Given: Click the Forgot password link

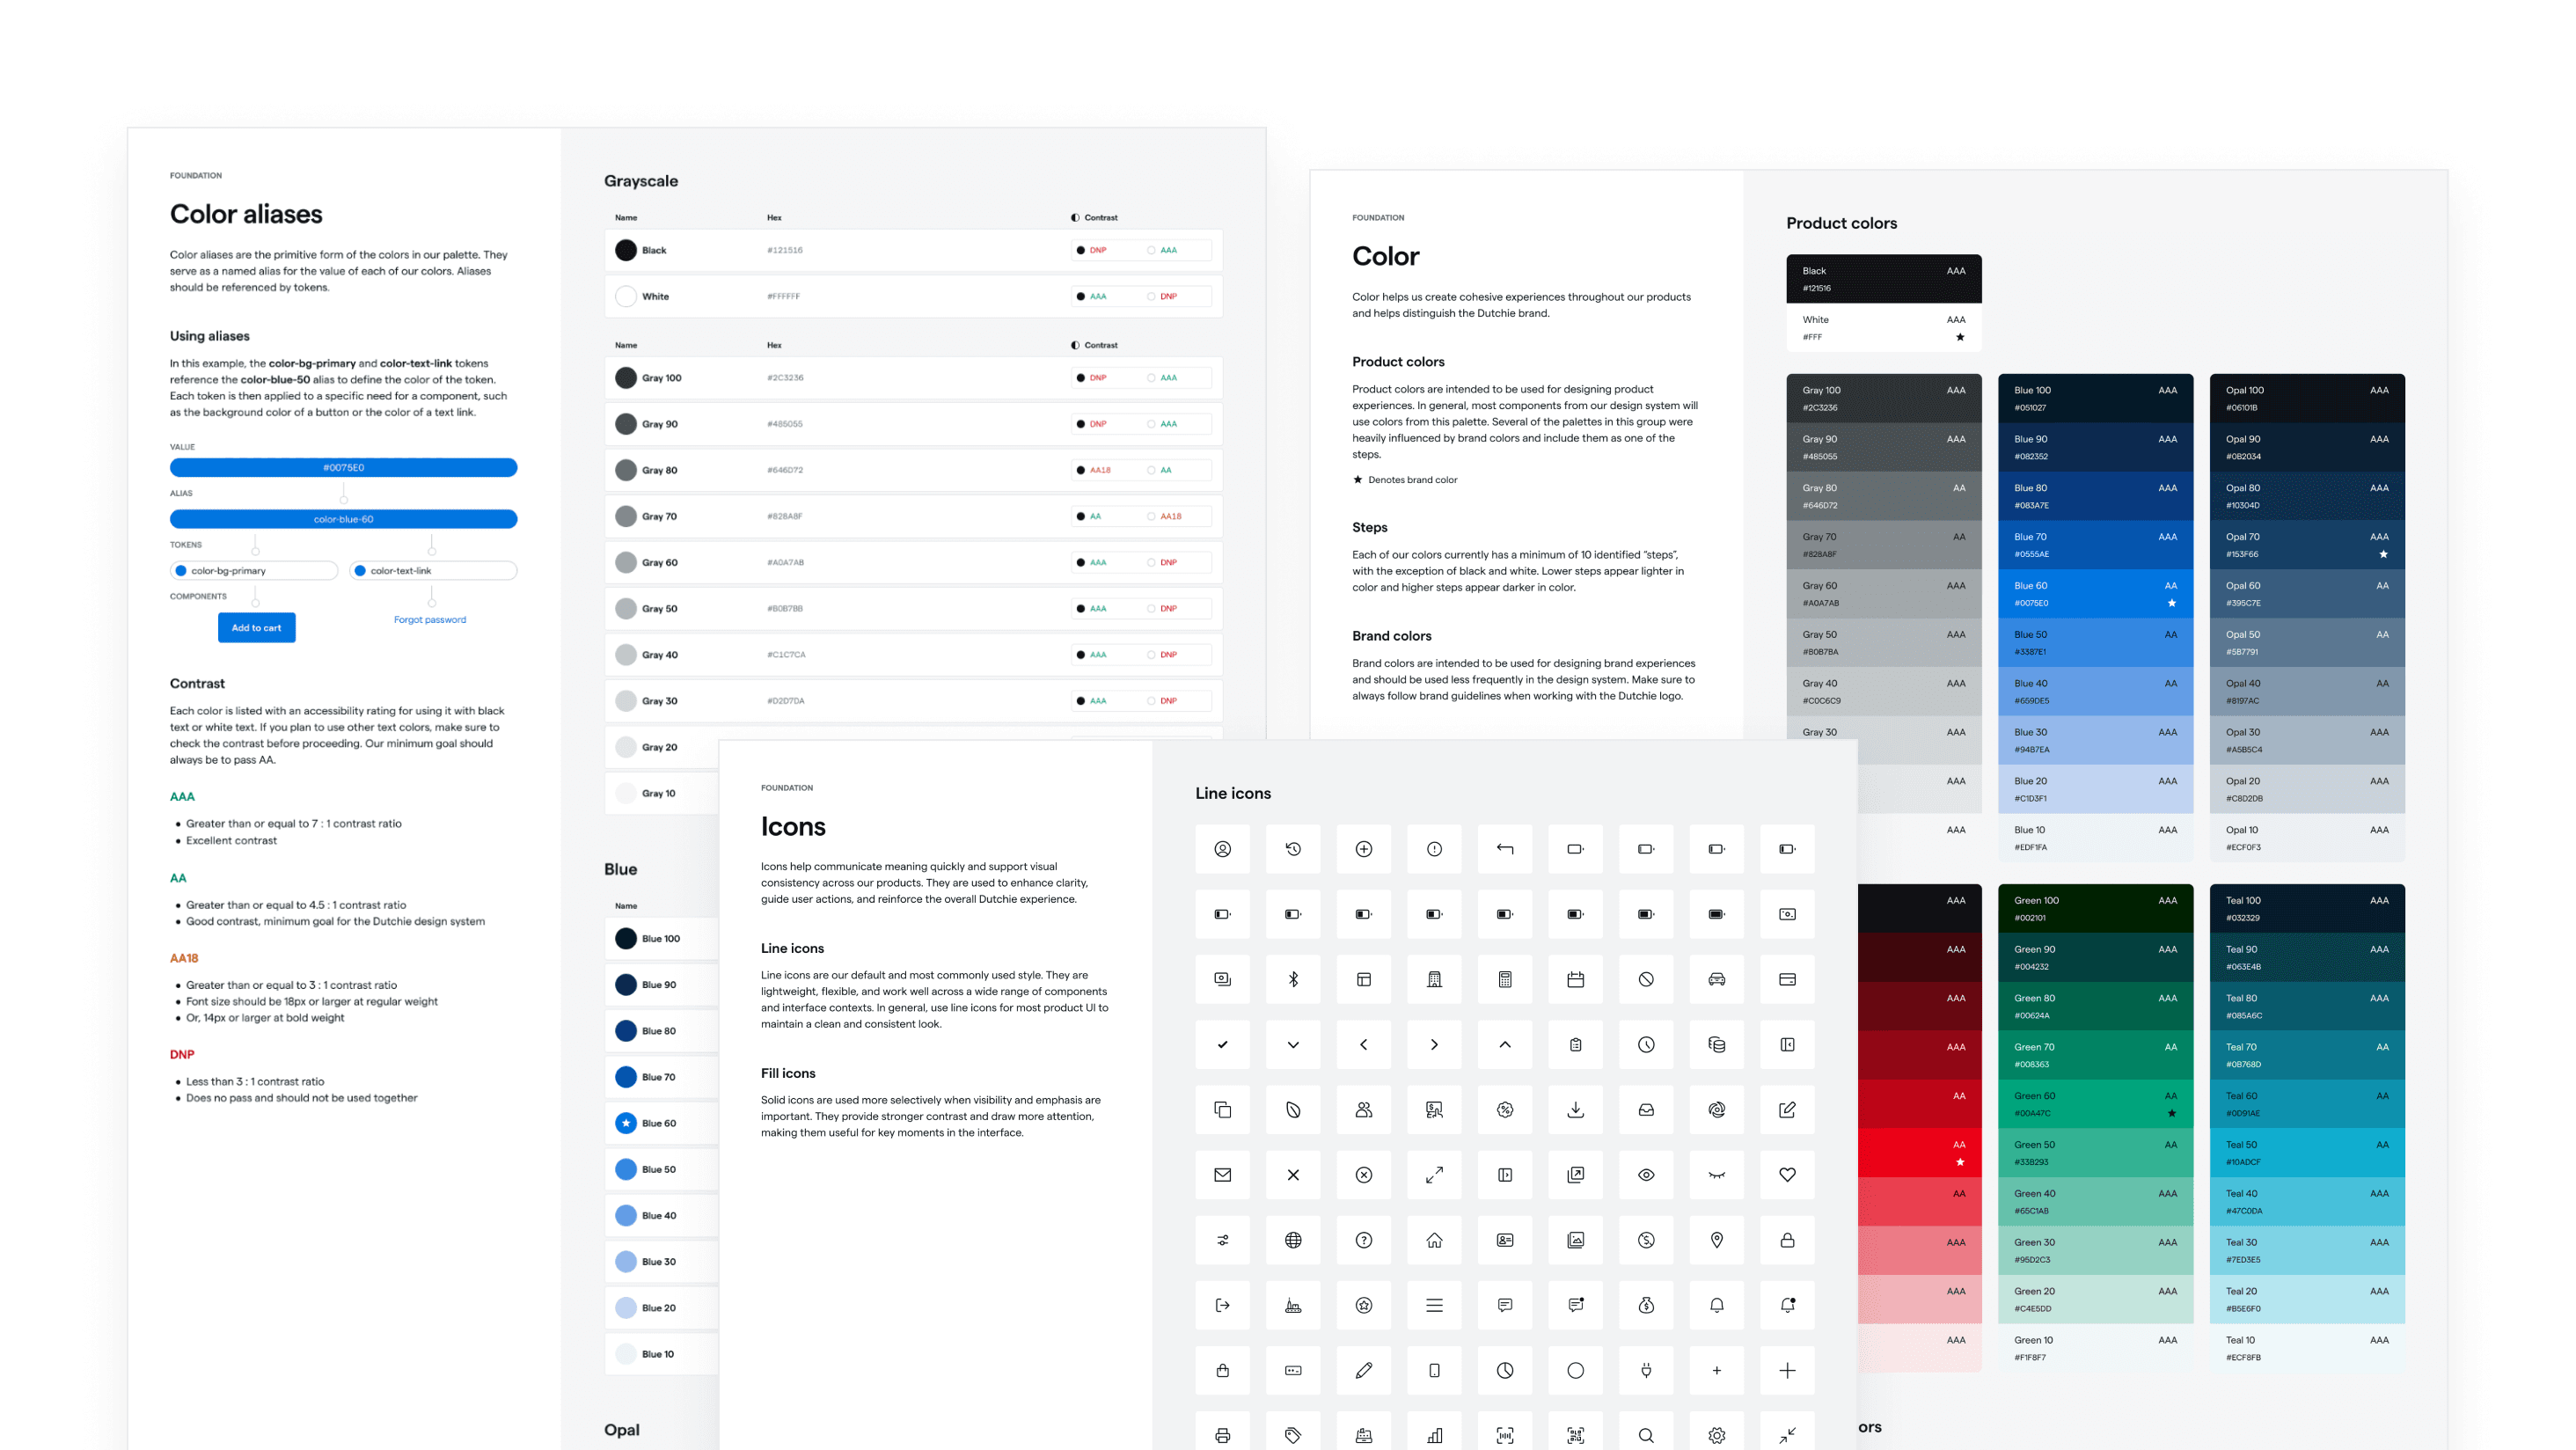Looking at the screenshot, I should click(430, 619).
